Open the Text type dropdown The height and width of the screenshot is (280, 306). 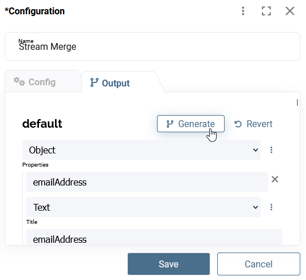[143, 207]
